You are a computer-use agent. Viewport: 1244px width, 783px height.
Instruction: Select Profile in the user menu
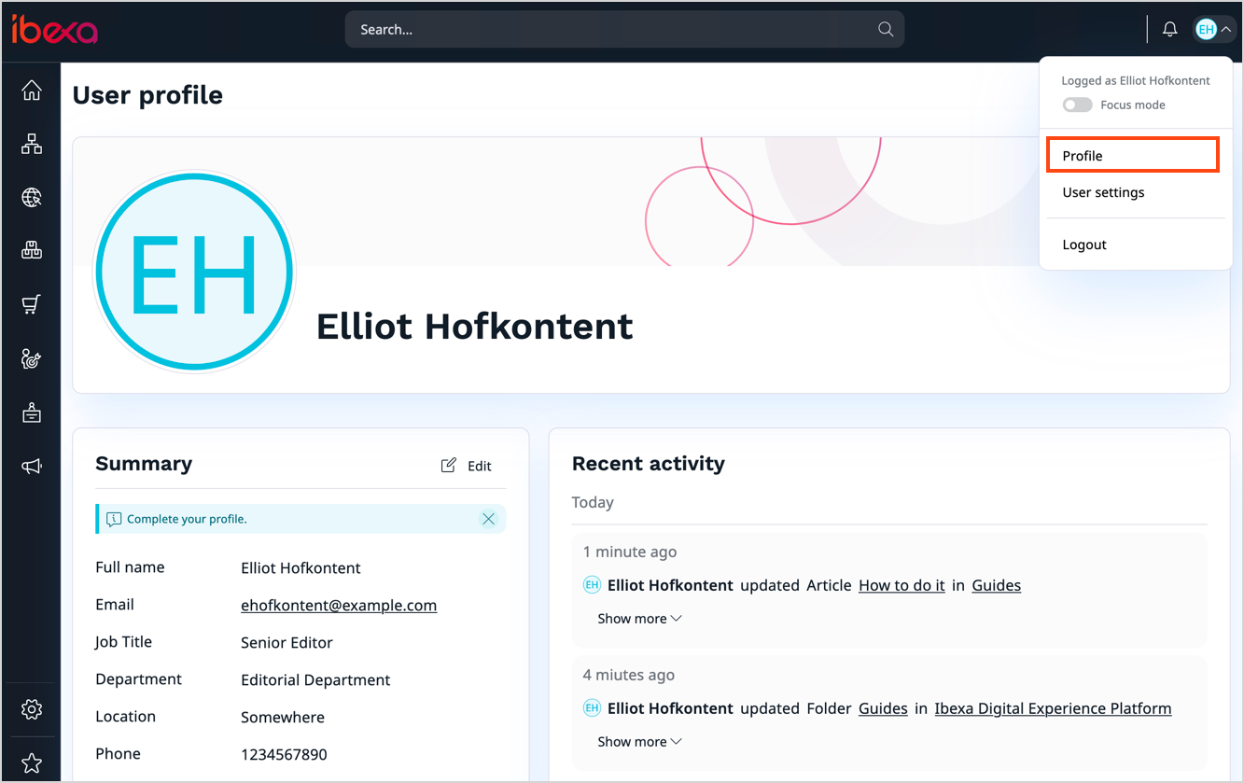1082,155
